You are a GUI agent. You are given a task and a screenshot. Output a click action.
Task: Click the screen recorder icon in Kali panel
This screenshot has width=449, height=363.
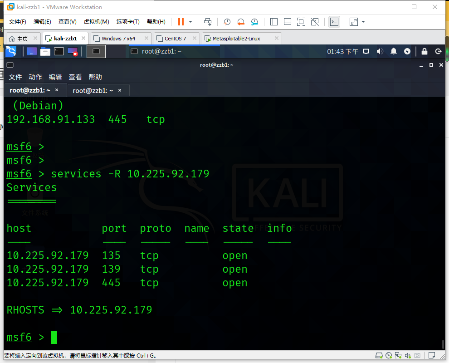[73, 51]
